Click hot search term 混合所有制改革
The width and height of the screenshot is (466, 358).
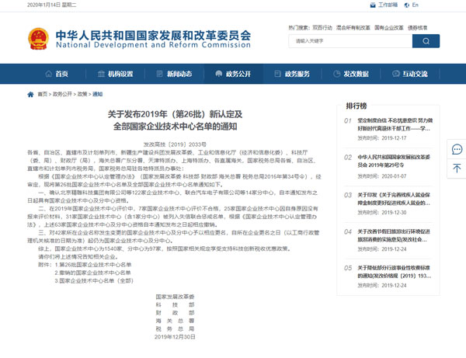click(x=353, y=28)
